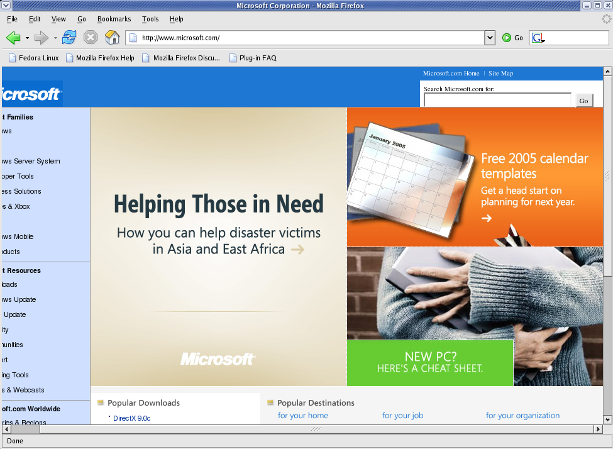Image resolution: width=613 pixels, height=449 pixels.
Task: Click the green Go button icon
Action: tap(507, 38)
